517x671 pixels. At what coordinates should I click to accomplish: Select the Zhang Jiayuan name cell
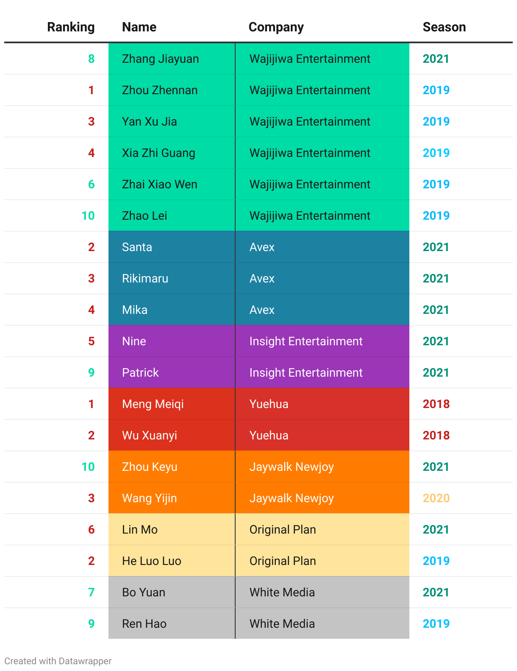160,59
